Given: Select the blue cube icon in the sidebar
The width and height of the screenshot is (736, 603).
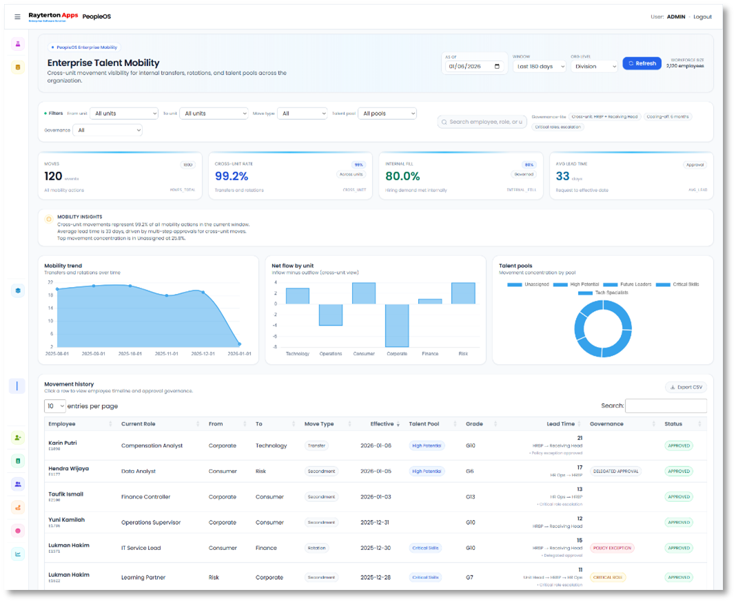Looking at the screenshot, I should 17,290.
